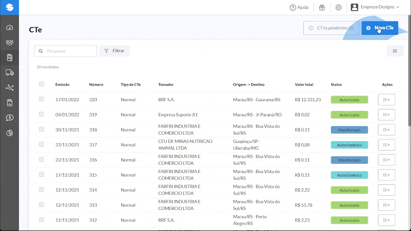This screenshot has width=411, height=231.
Task: Focus the Pesquisar search field
Action: point(66,51)
